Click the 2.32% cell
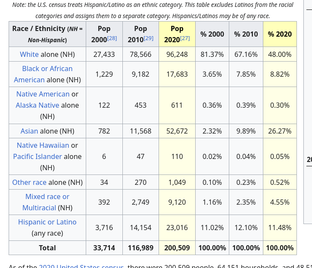 (x=212, y=131)
